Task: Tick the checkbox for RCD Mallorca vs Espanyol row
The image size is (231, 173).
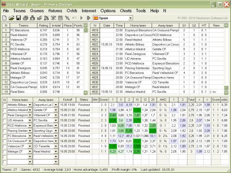Action: click(5, 125)
